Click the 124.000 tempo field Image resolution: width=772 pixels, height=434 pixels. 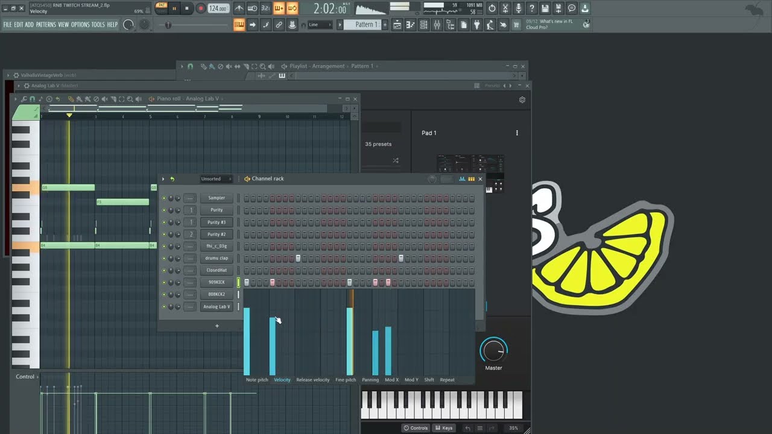218,8
